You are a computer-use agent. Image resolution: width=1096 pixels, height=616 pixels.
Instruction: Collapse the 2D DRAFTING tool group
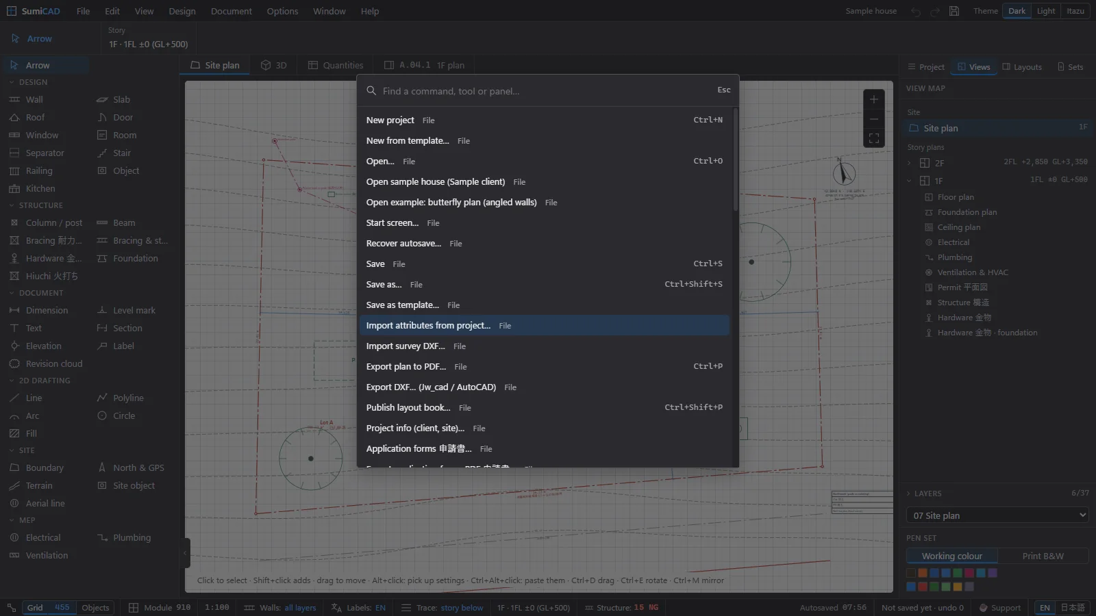pyautogui.click(x=40, y=381)
